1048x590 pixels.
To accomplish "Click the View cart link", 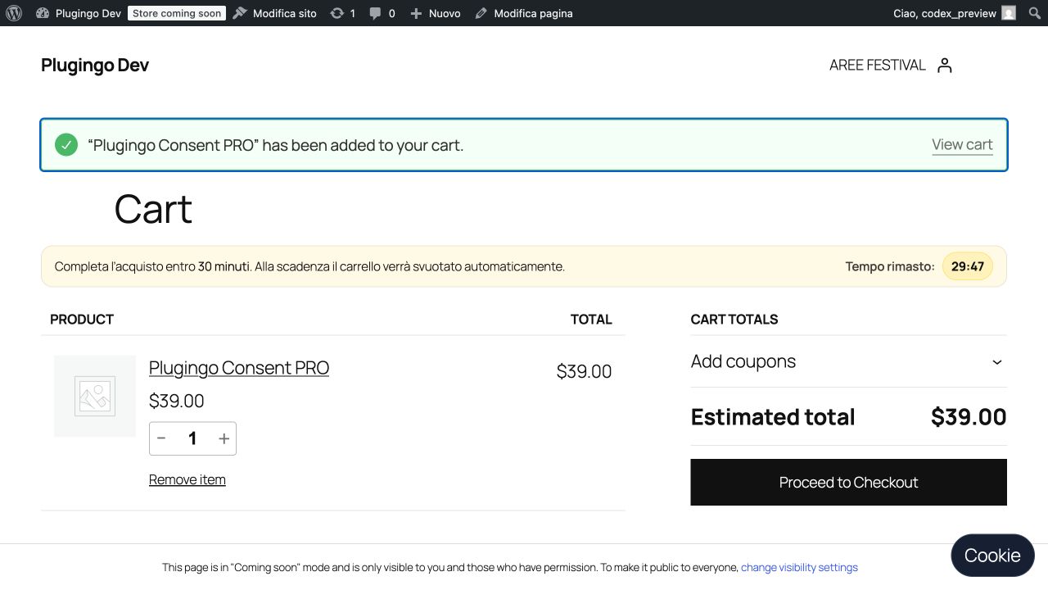I will coord(962,145).
